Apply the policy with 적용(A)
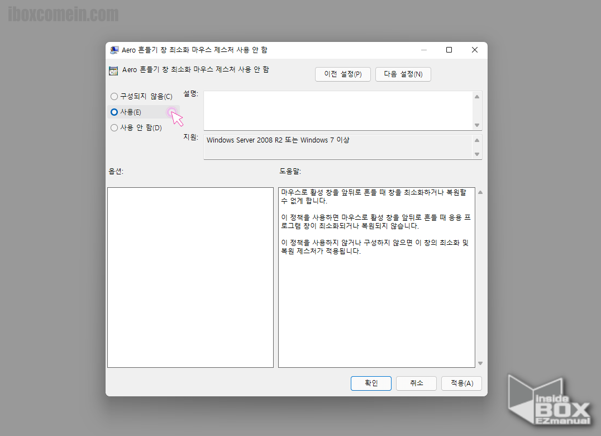Image resolution: width=601 pixels, height=436 pixels. [461, 383]
